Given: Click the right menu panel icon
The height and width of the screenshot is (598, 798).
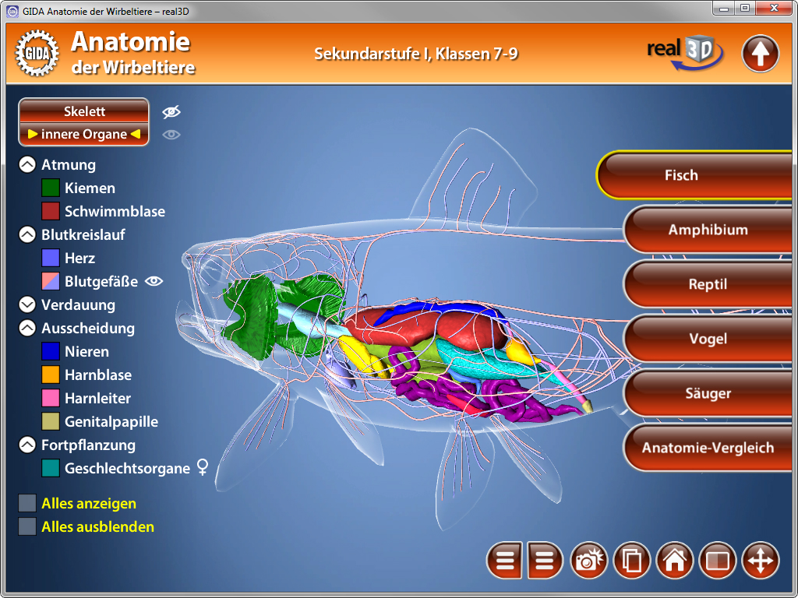Looking at the screenshot, I should click(545, 561).
